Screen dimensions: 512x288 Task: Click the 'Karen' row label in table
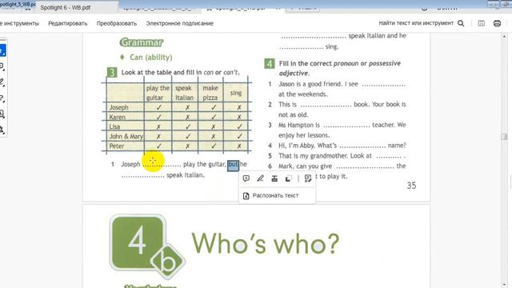pyautogui.click(x=118, y=117)
